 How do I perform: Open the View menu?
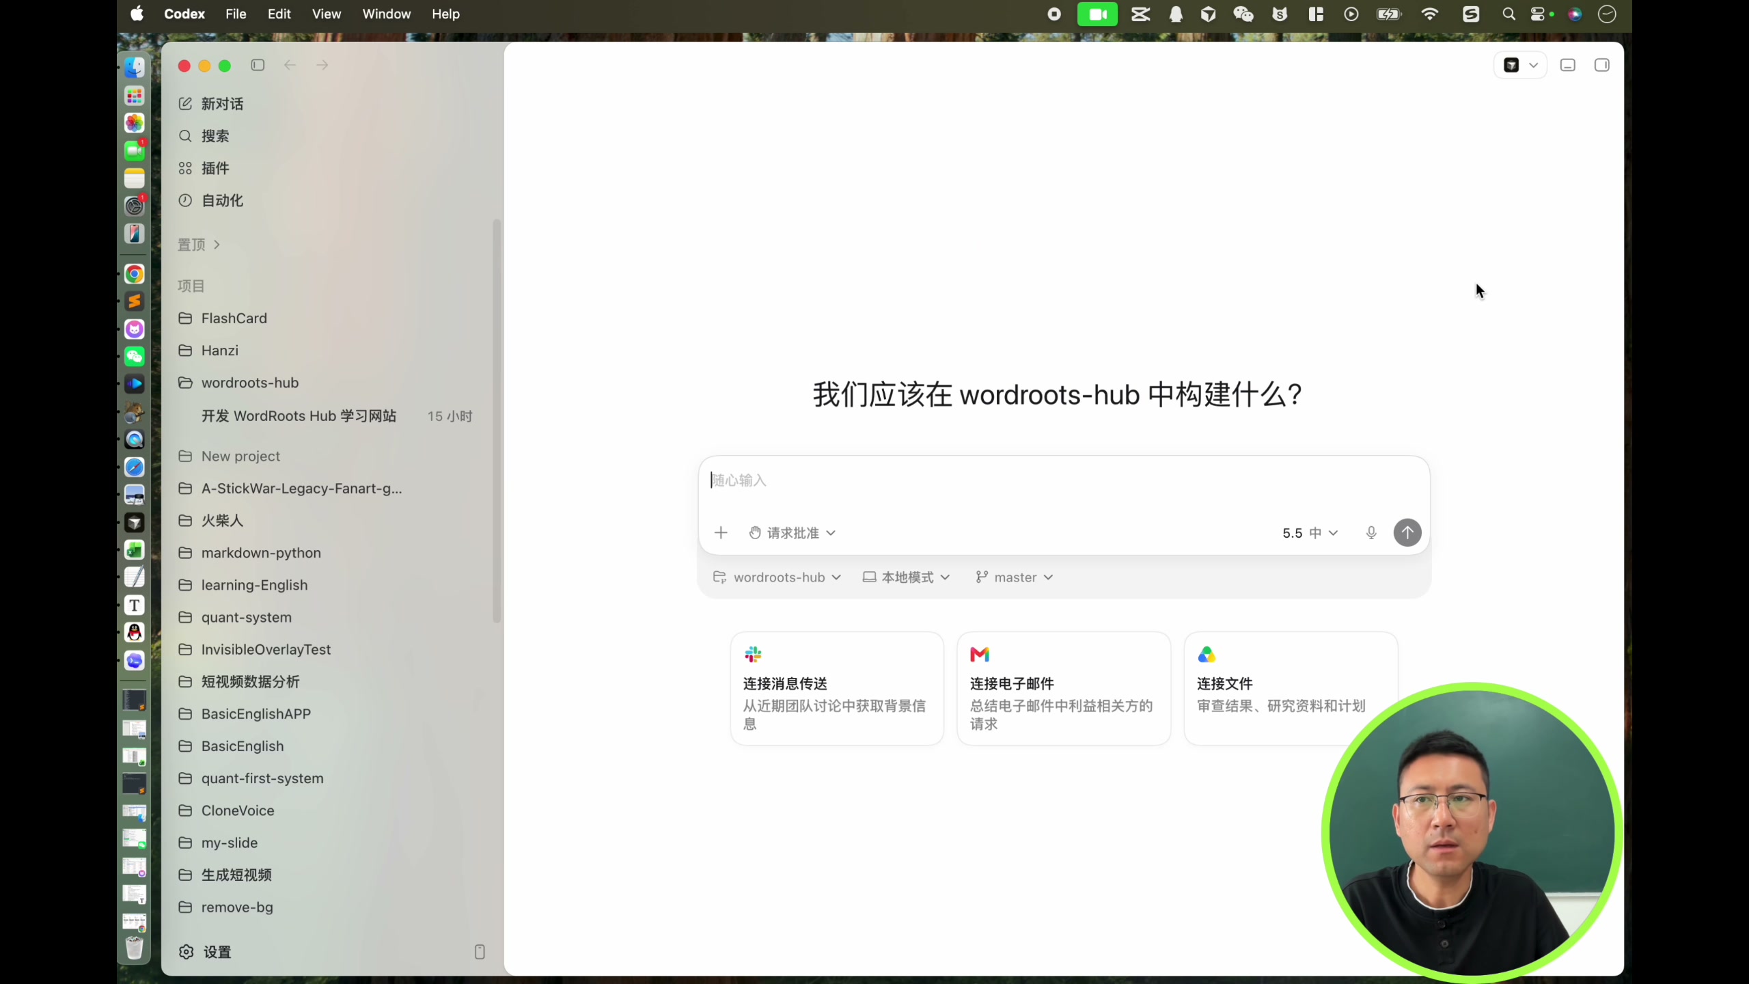(x=327, y=14)
